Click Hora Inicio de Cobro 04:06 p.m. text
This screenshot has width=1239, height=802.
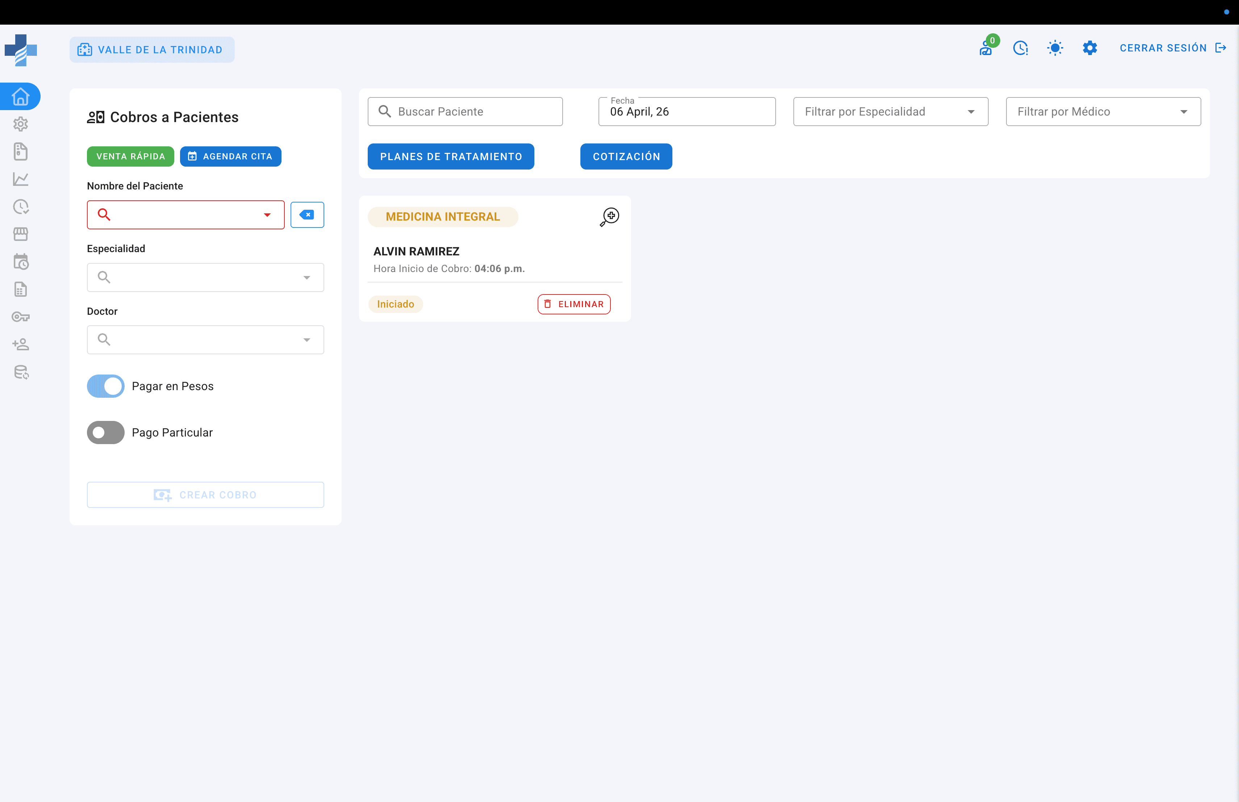[x=449, y=268]
